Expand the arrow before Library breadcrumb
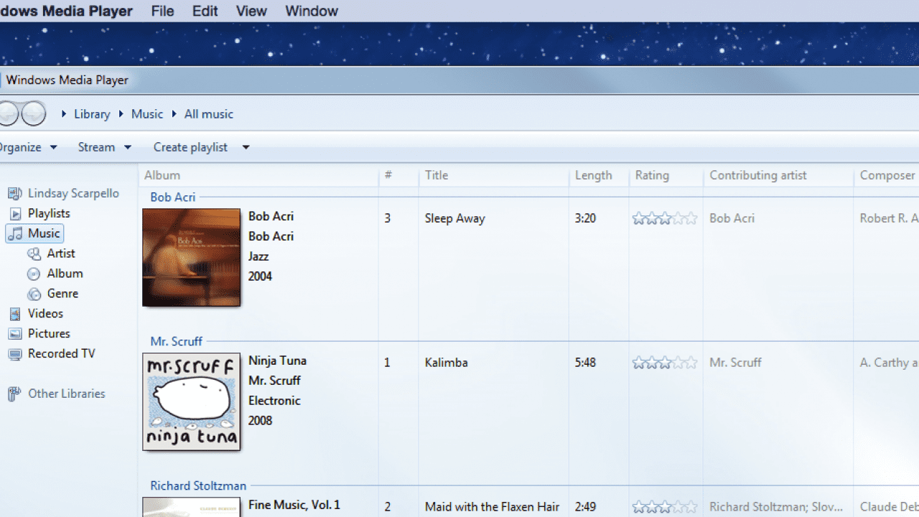The height and width of the screenshot is (517, 919). pos(64,114)
